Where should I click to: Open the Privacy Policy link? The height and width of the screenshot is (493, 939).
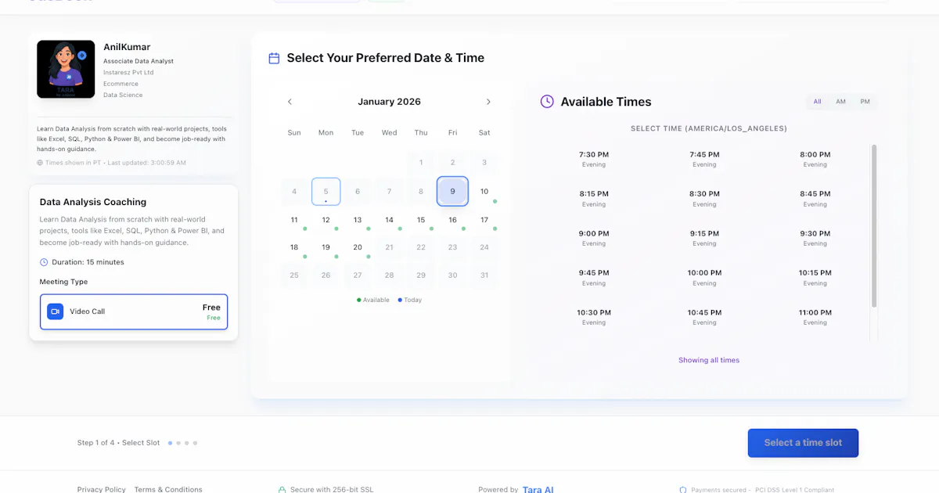101,489
